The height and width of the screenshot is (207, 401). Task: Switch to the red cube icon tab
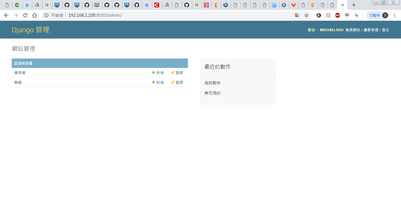click(206, 5)
